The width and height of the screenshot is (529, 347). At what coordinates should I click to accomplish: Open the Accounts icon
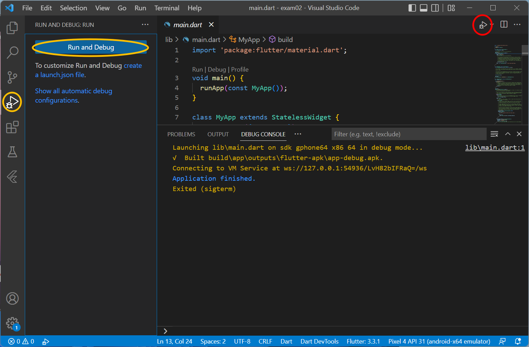click(12, 298)
